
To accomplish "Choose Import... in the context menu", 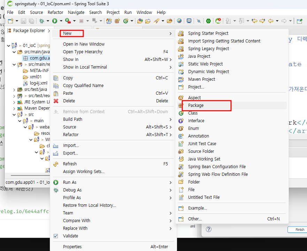I will click(114, 146).
